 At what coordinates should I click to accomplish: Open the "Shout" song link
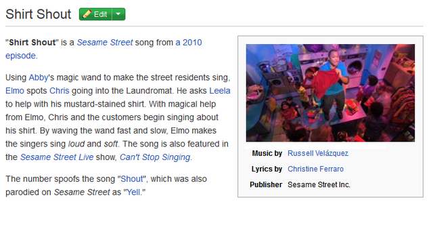click(x=132, y=179)
